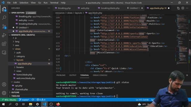Open api.php under routes

pos(30,86)
